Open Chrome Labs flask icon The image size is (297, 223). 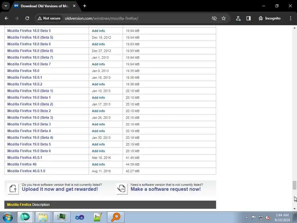[238, 18]
